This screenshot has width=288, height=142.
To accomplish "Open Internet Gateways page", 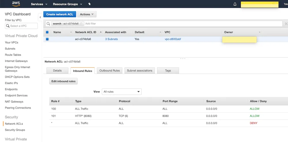I will [16, 61].
